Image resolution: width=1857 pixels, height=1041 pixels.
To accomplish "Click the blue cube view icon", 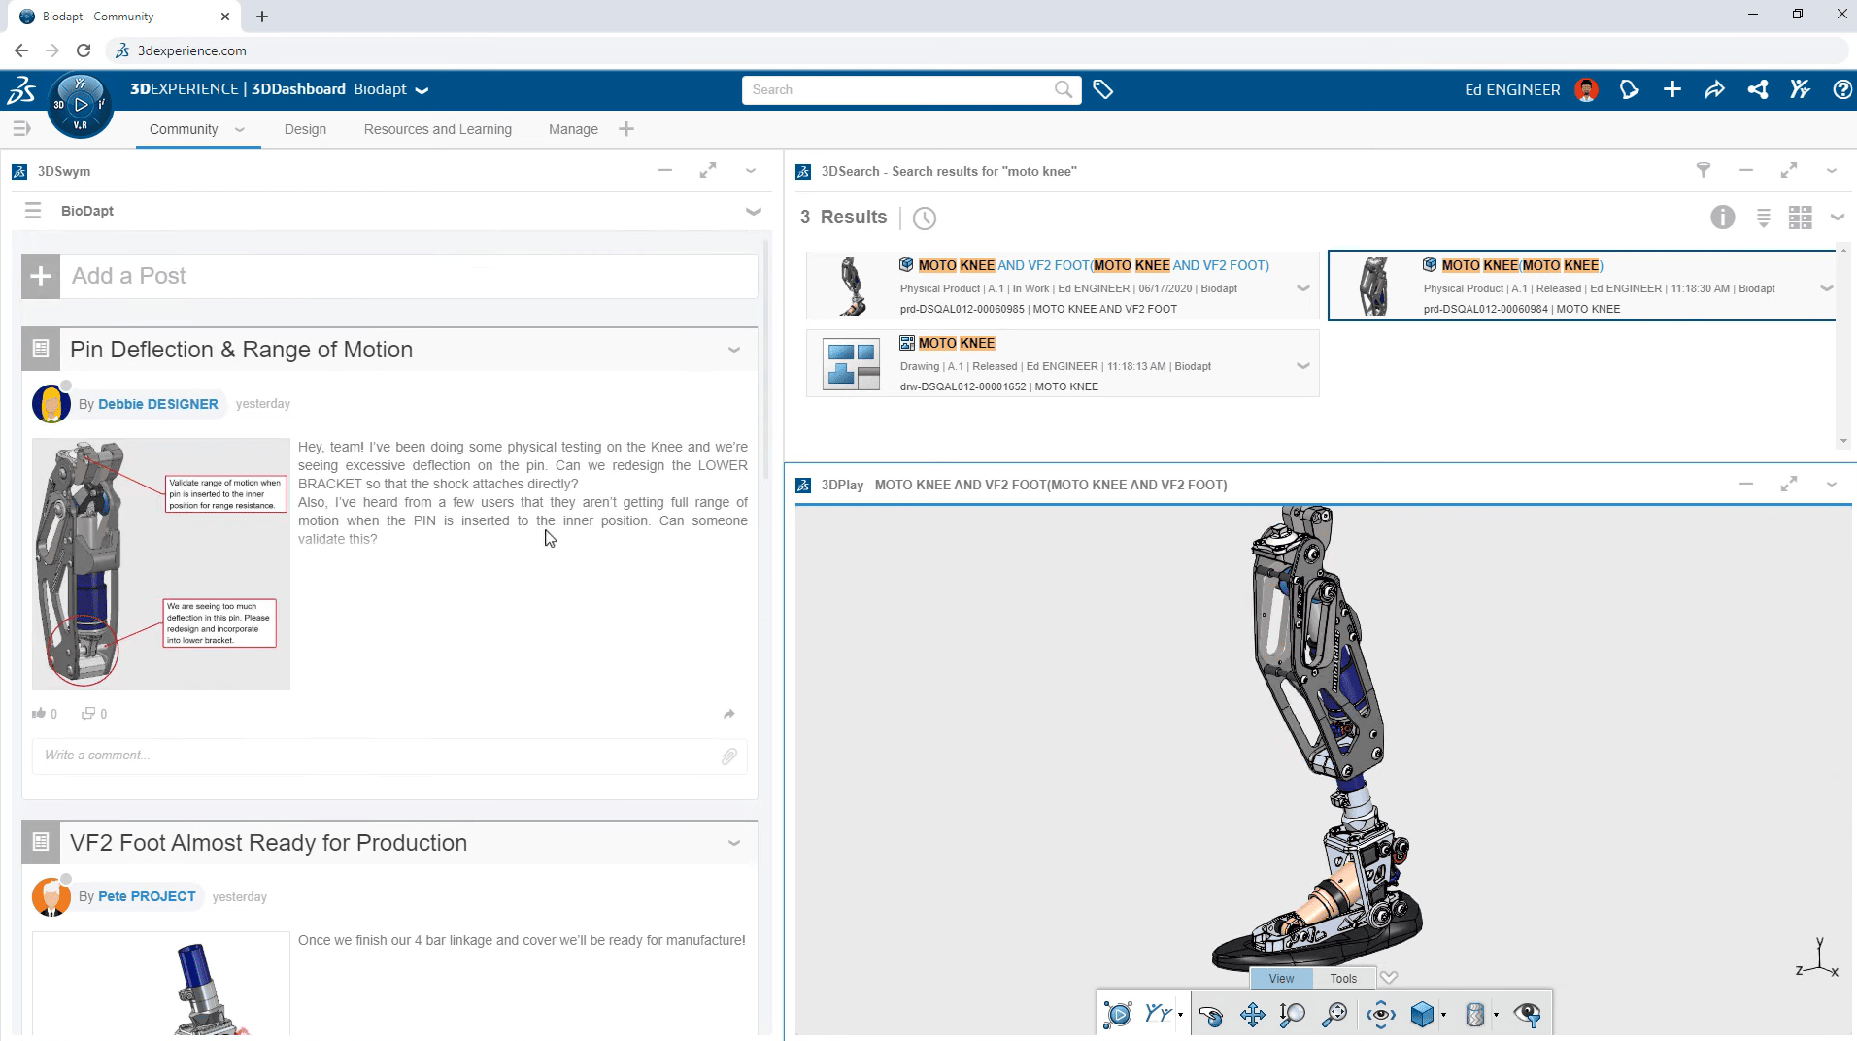I will click(1423, 1015).
